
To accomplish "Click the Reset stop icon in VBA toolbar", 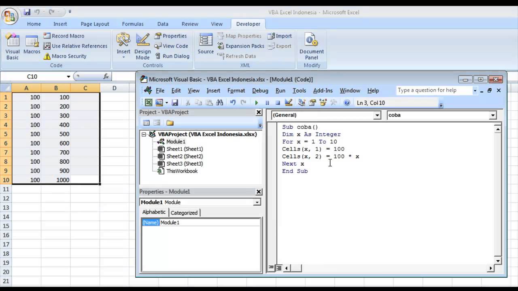I will (x=278, y=103).
